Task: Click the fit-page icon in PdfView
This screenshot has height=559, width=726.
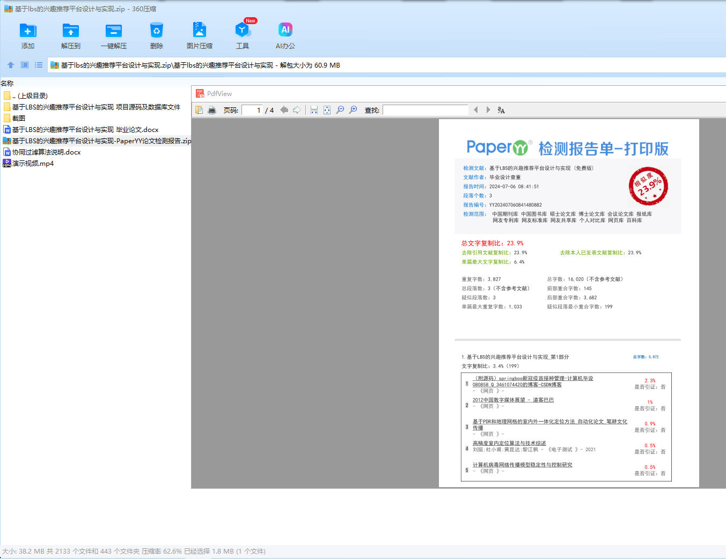Action: 327,110
